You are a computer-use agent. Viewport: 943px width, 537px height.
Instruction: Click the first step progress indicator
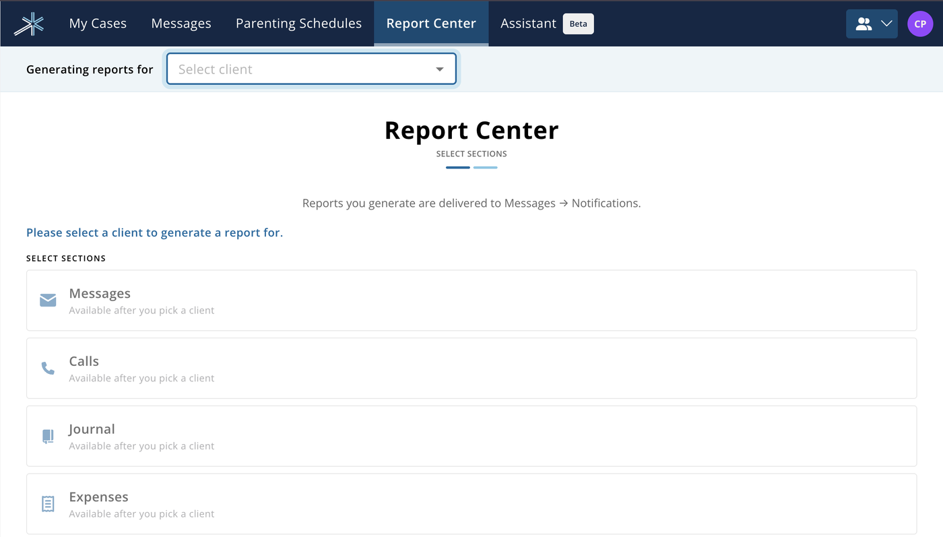[458, 167]
